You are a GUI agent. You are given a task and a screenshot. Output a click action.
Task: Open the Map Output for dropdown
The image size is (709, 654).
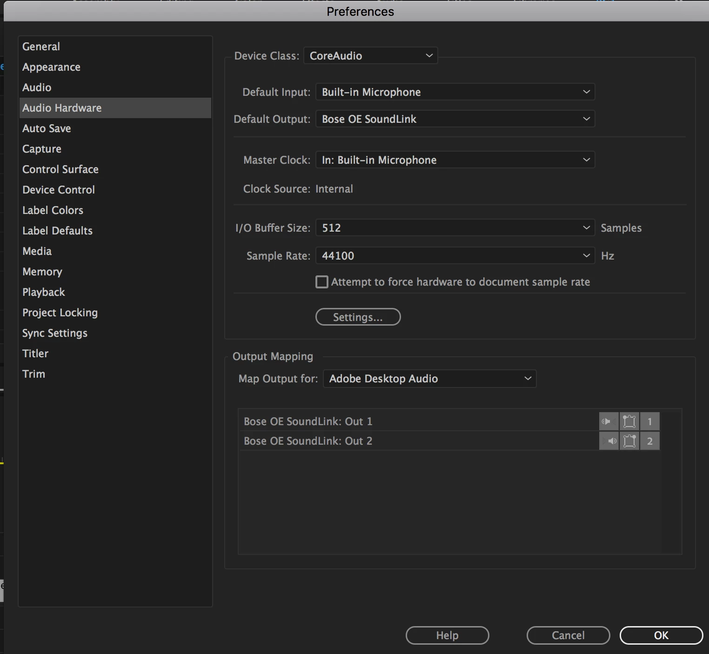[x=429, y=379]
